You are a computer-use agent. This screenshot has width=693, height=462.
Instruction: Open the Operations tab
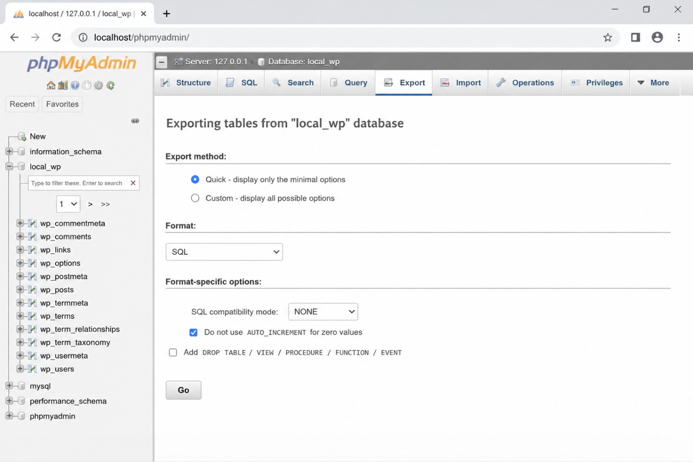click(525, 83)
